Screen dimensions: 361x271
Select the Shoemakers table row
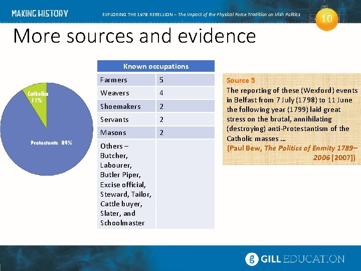156,106
